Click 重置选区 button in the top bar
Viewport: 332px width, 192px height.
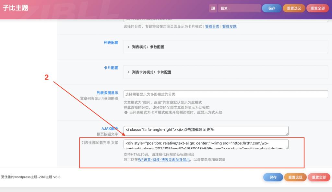tap(294, 8)
